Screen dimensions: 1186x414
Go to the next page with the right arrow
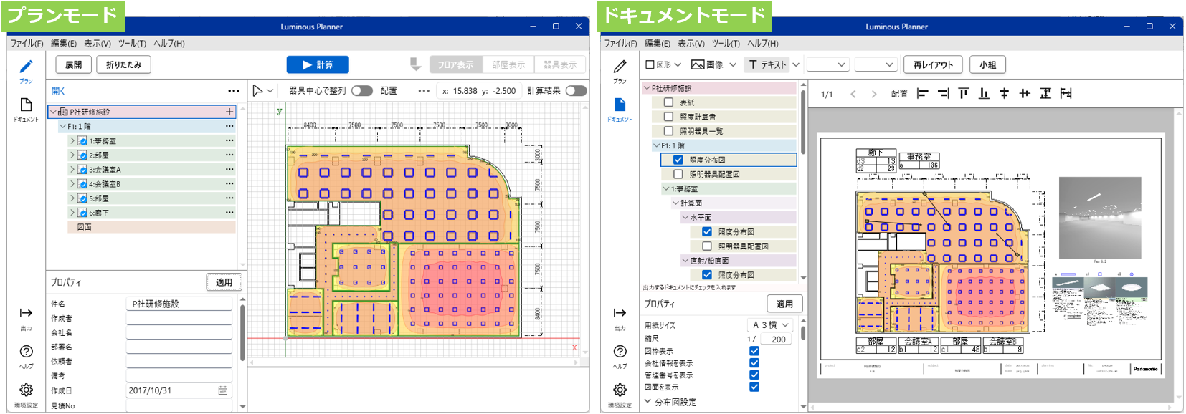(873, 94)
